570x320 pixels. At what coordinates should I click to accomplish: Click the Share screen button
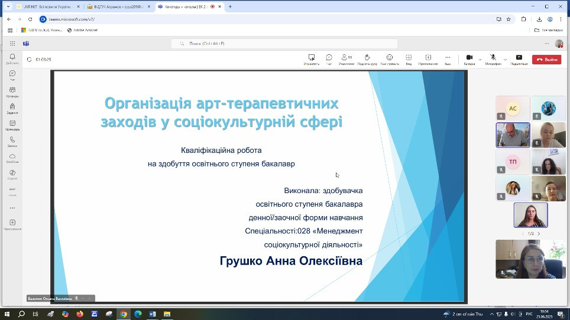[519, 59]
